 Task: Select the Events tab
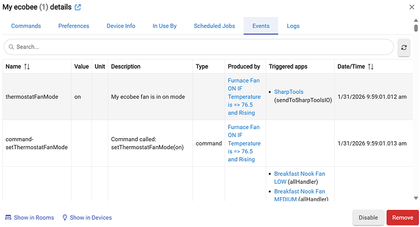click(x=261, y=26)
